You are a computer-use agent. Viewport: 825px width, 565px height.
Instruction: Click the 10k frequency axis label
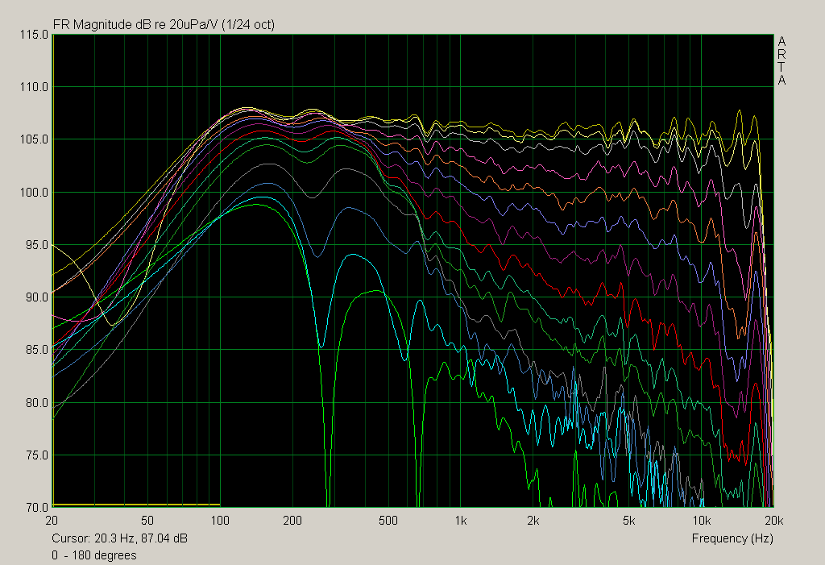[702, 521]
